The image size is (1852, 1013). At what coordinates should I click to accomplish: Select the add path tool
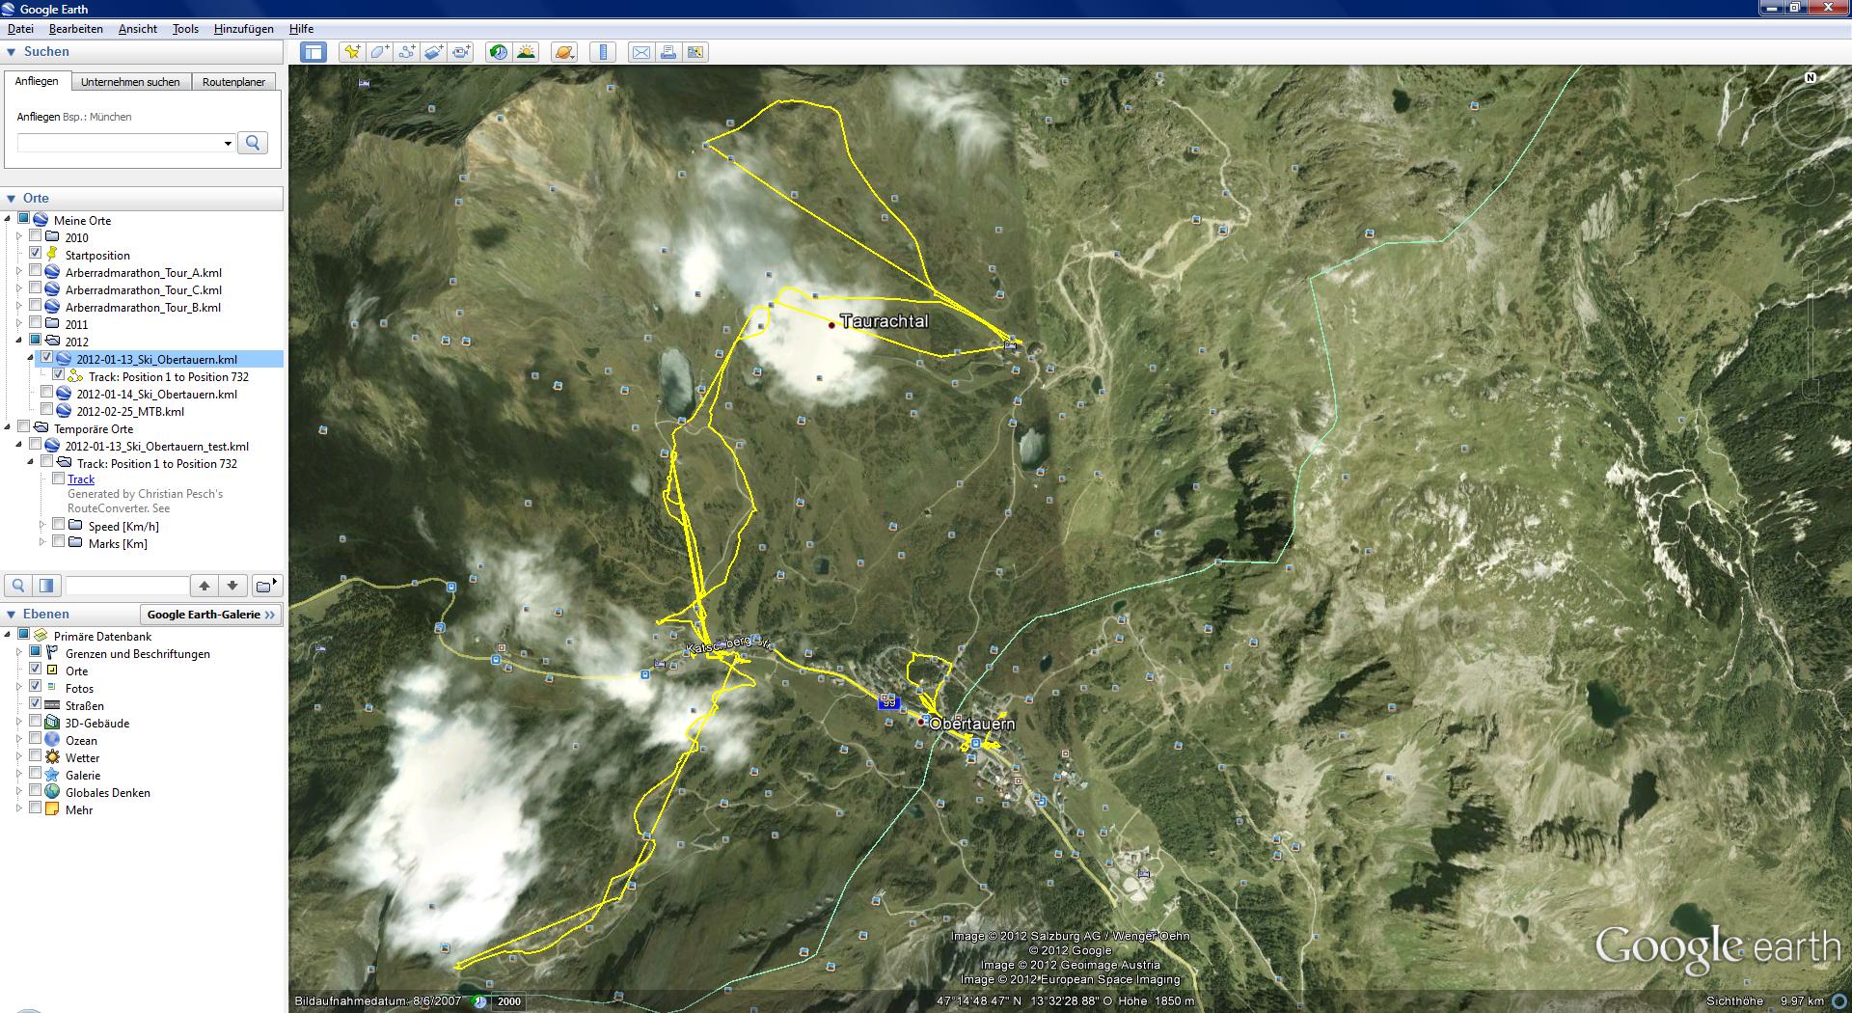[x=407, y=52]
